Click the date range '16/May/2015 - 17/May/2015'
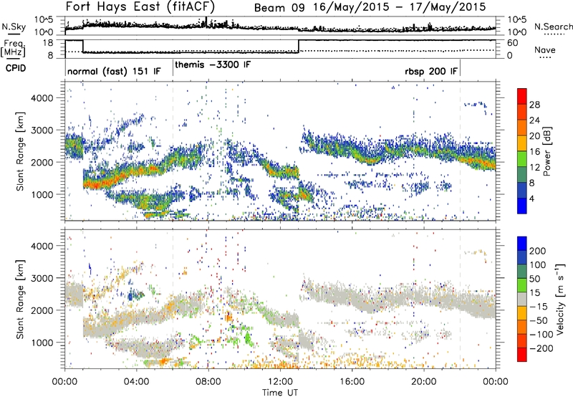Screen dimensions: 573x397 (x=400, y=7)
